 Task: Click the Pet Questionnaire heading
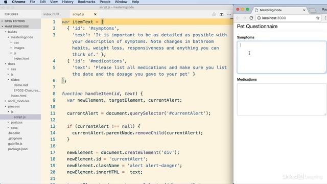(257, 27)
